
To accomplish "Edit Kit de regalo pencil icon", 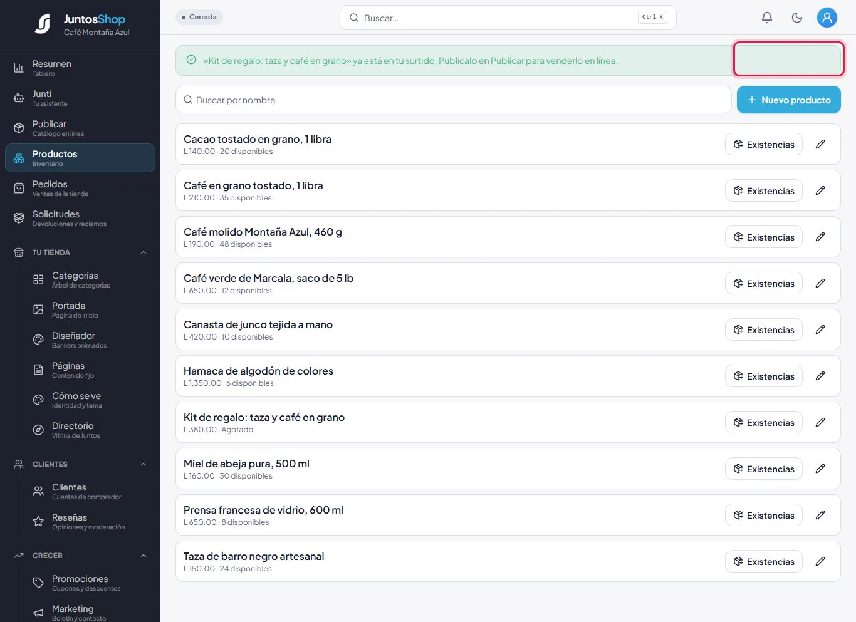I will click(820, 422).
